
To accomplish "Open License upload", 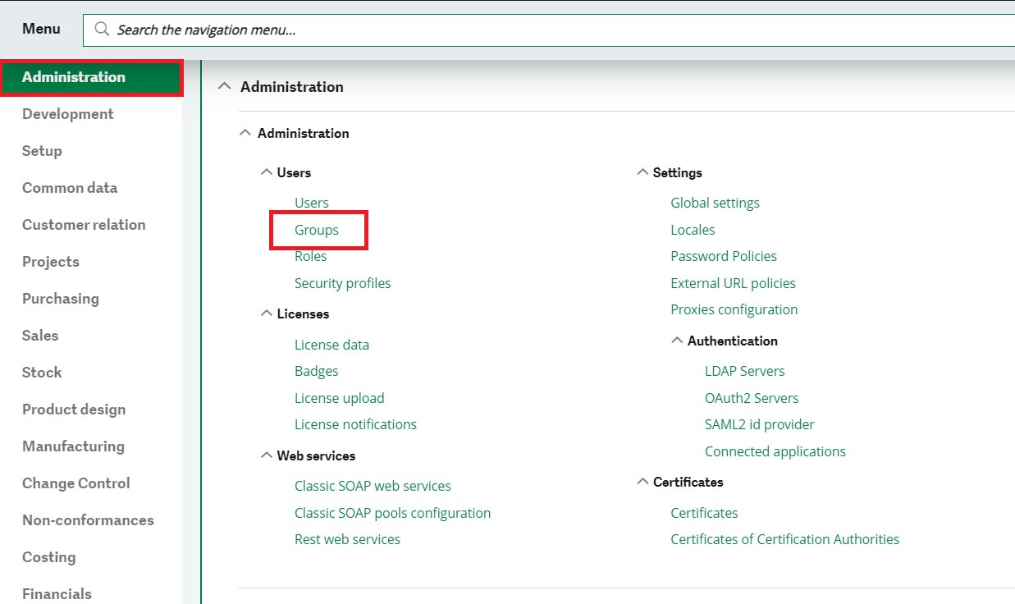I will (x=339, y=397).
